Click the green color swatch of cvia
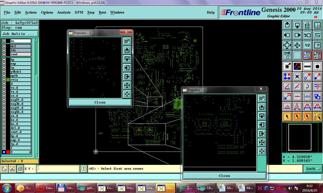Image resolution: width=323 pixels, height=193 pixels. pyautogui.click(x=8, y=80)
